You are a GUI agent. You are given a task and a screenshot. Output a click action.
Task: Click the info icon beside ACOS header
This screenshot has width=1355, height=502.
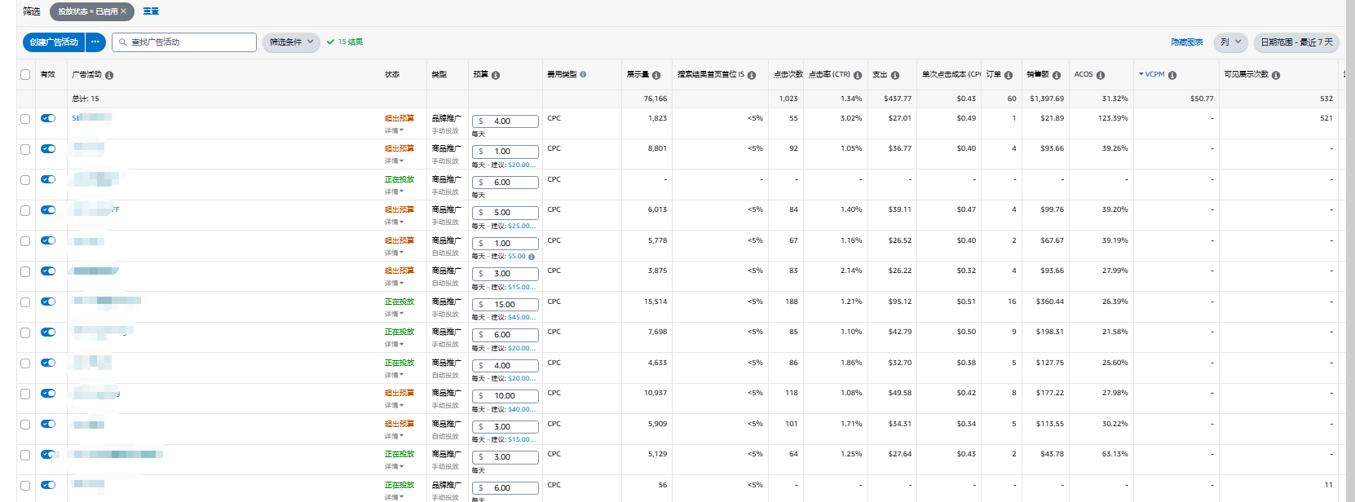[1101, 75]
